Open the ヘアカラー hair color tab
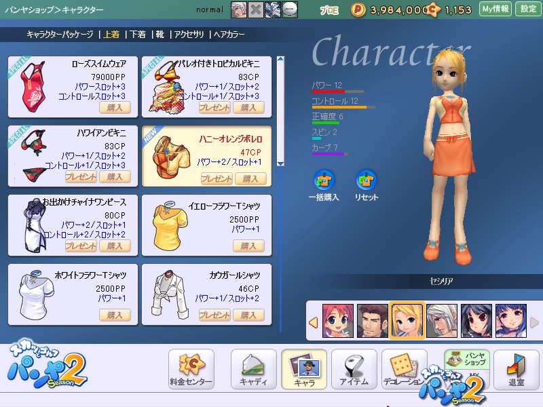 (229, 34)
